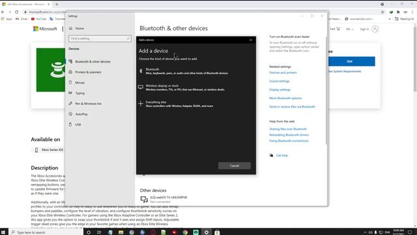Close the Xbox Accessories browser tab
Image resolution: width=417 pixels, height=235 pixels.
[48, 5]
